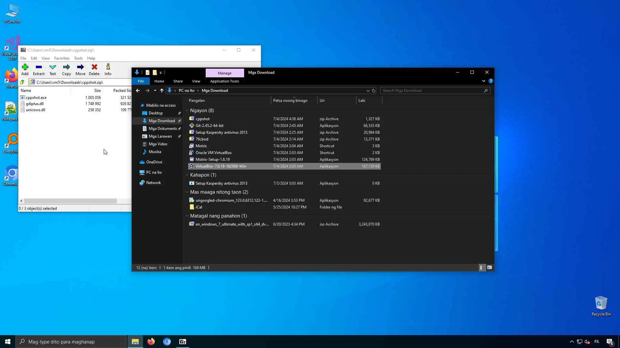Screen dimensions: 620x348
Task: Click the Move arrow icon in 7-Zip
Action: point(80,69)
